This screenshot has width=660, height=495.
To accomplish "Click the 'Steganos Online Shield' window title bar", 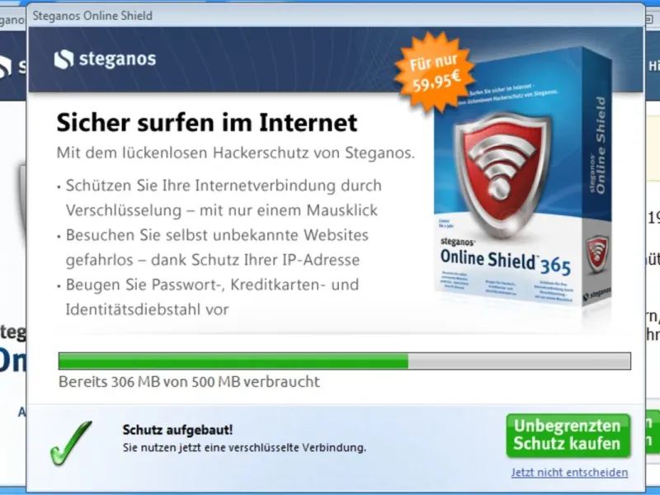I will (x=336, y=16).
